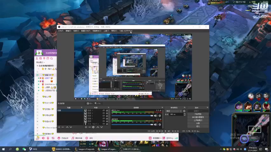271x152 pixels.
Task: Switch to first League of Legends taskbar window
Action: pyautogui.click(x=85, y=149)
